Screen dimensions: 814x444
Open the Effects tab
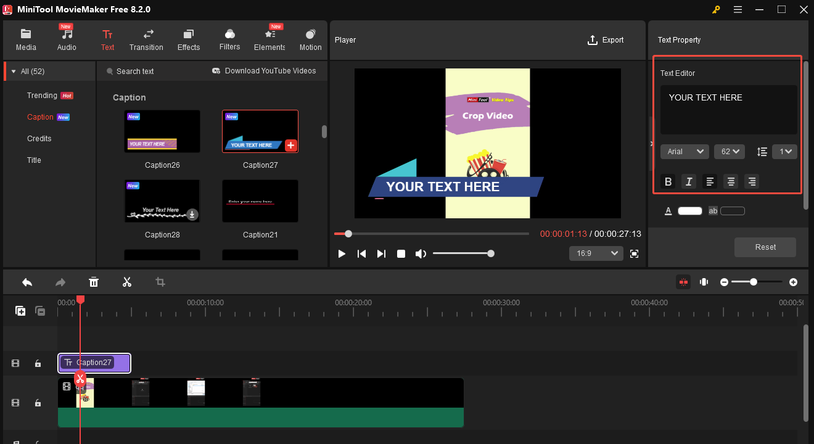(x=189, y=39)
